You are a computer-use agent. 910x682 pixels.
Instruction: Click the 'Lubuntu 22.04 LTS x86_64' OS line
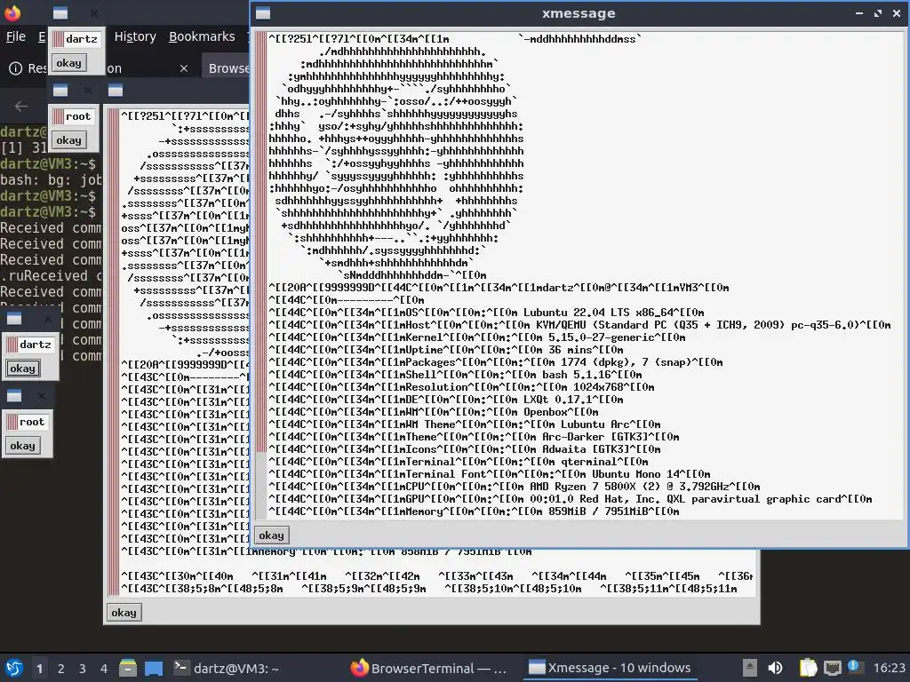pyautogui.click(x=486, y=312)
